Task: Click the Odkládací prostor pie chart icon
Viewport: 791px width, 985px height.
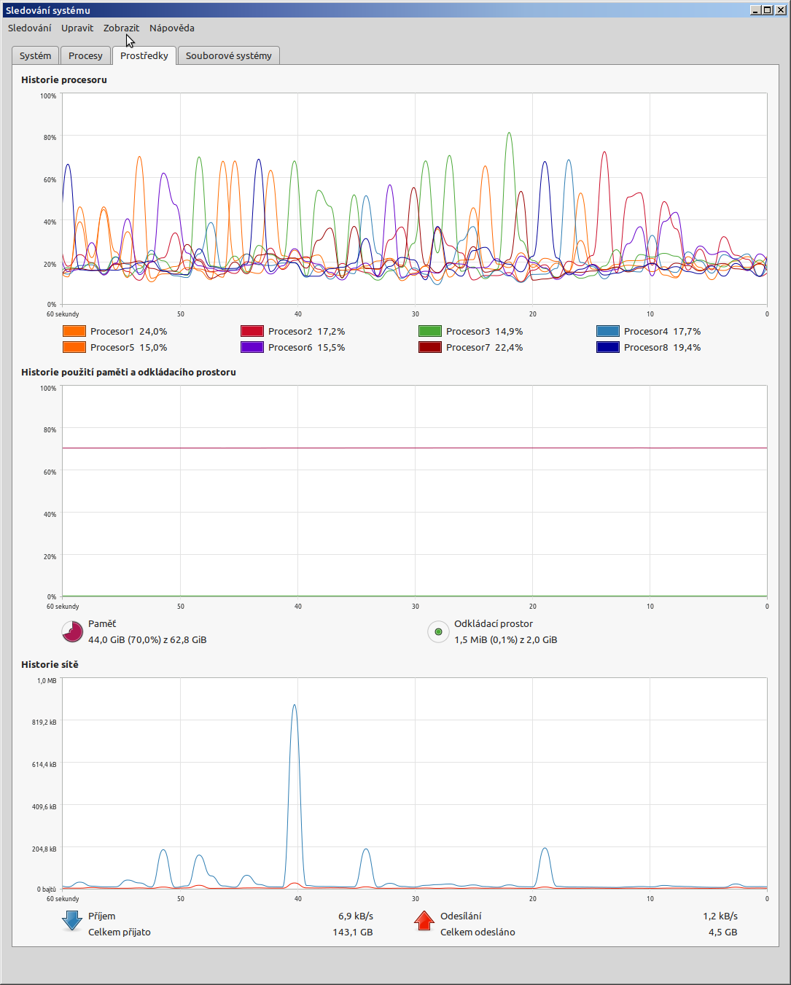Action: point(438,631)
